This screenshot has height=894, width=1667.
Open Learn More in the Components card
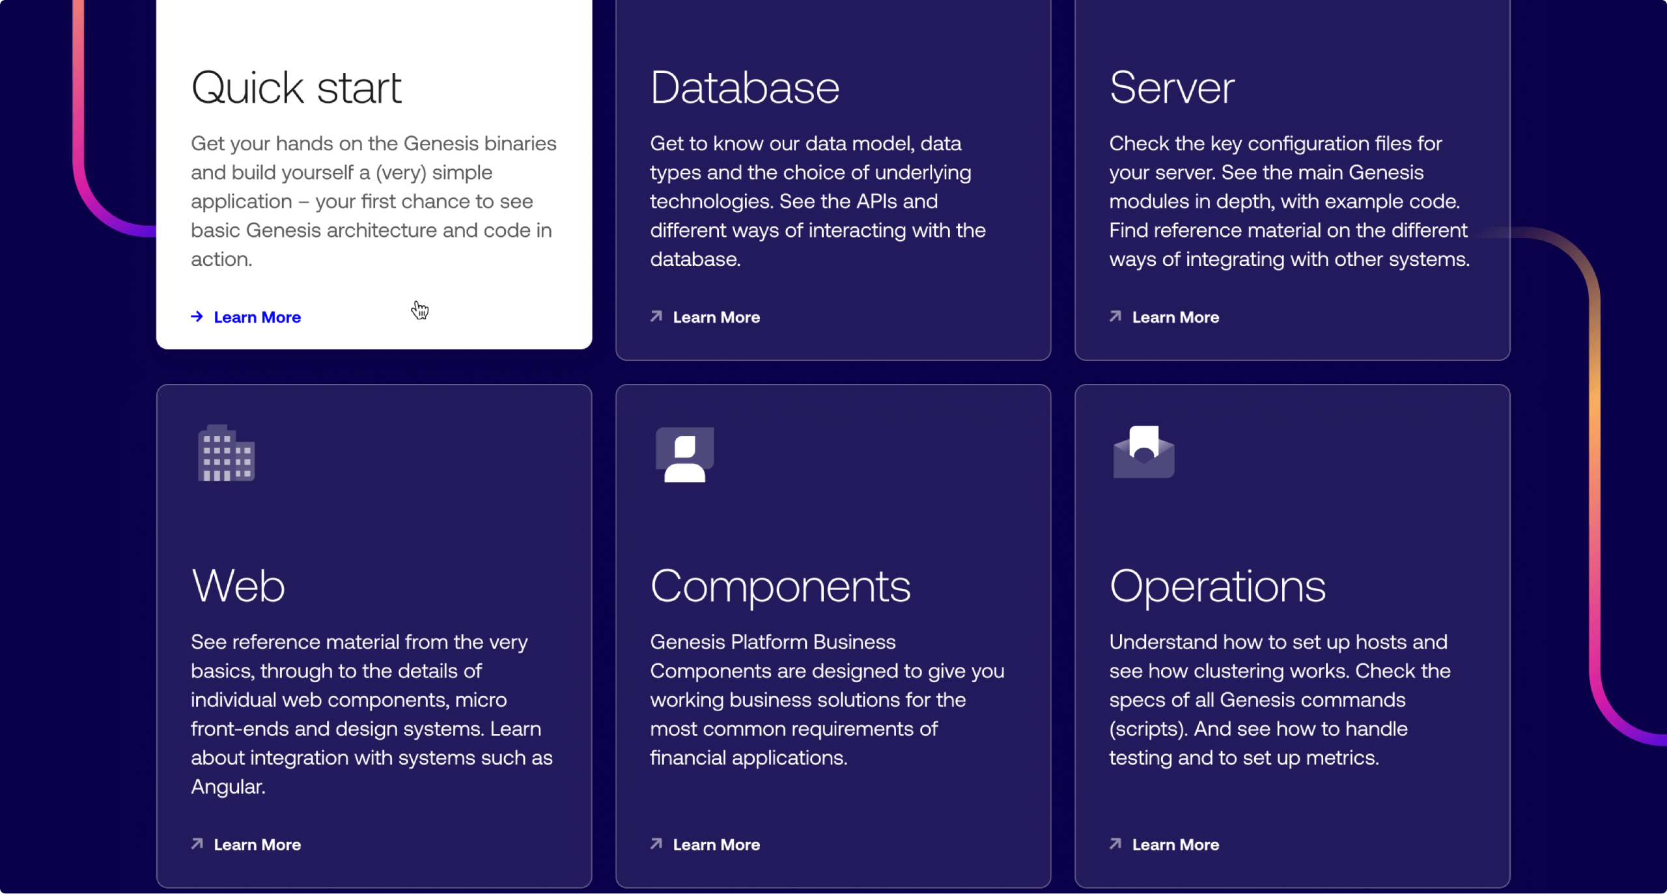point(716,845)
